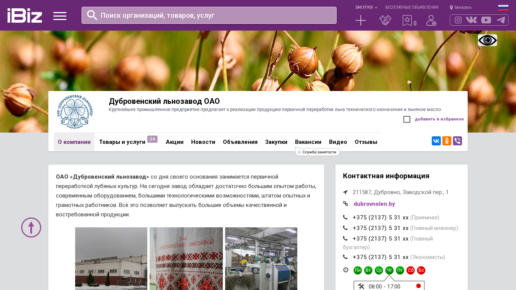Click phone icon for Главный инженер

pyautogui.click(x=345, y=228)
